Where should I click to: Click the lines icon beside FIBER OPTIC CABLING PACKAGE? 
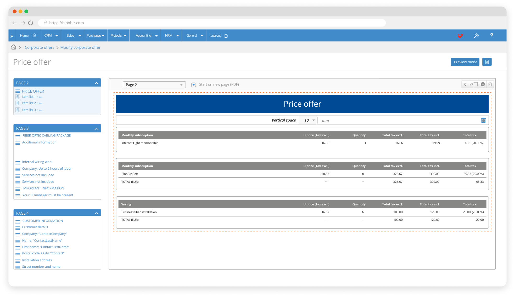(x=18, y=136)
